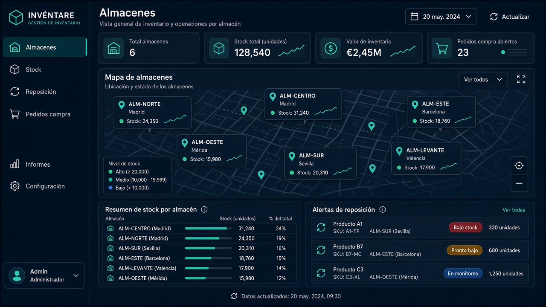Click the ALM-LEVANTE Valencia pin icon
This screenshot has width=546, height=307.
[399, 151]
